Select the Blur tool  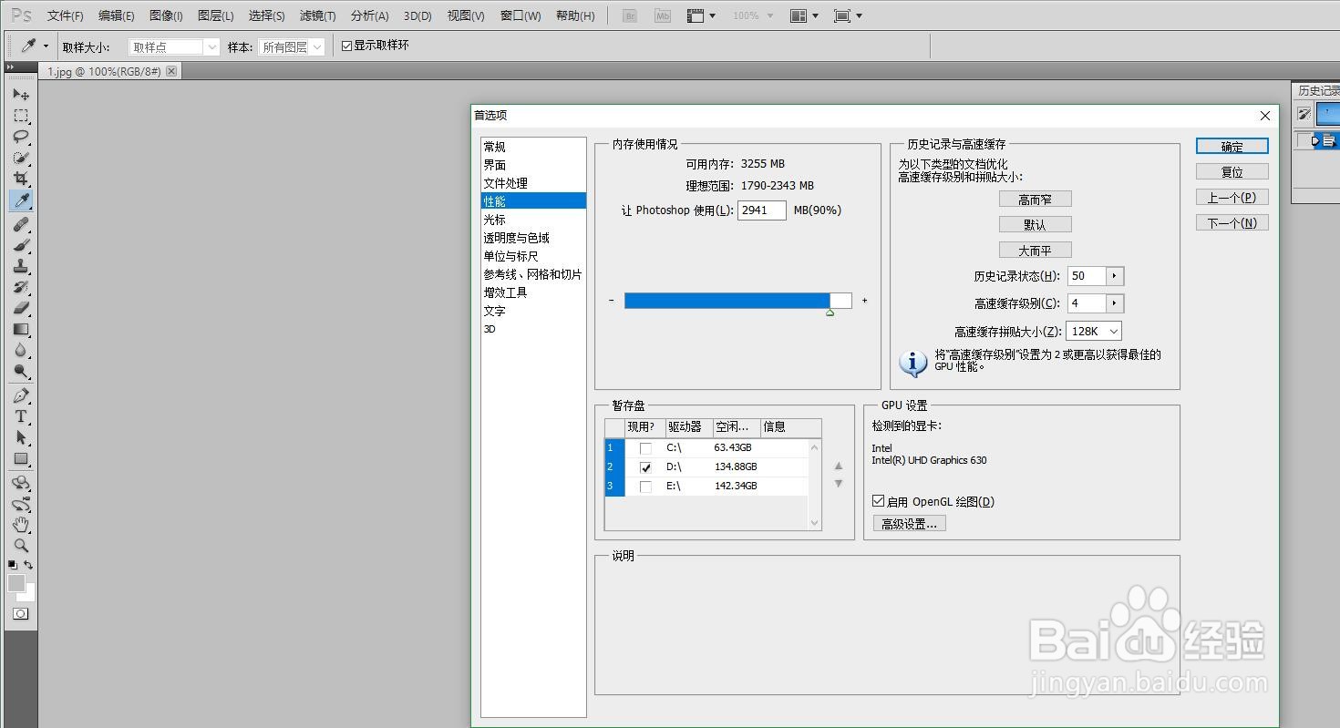click(x=21, y=350)
